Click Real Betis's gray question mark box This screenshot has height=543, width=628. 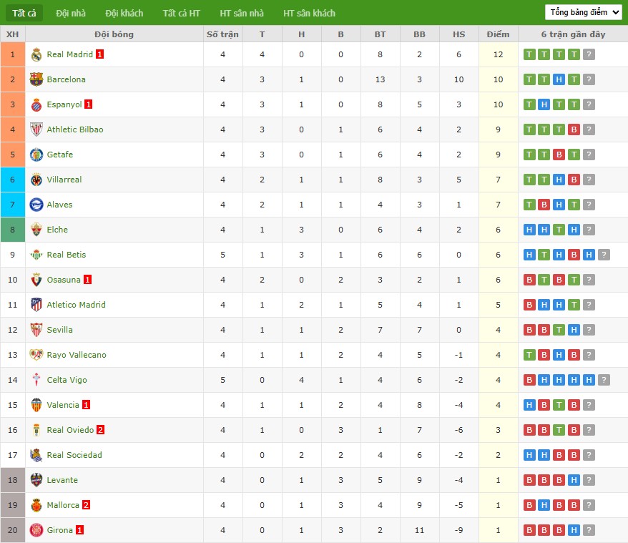(x=604, y=255)
